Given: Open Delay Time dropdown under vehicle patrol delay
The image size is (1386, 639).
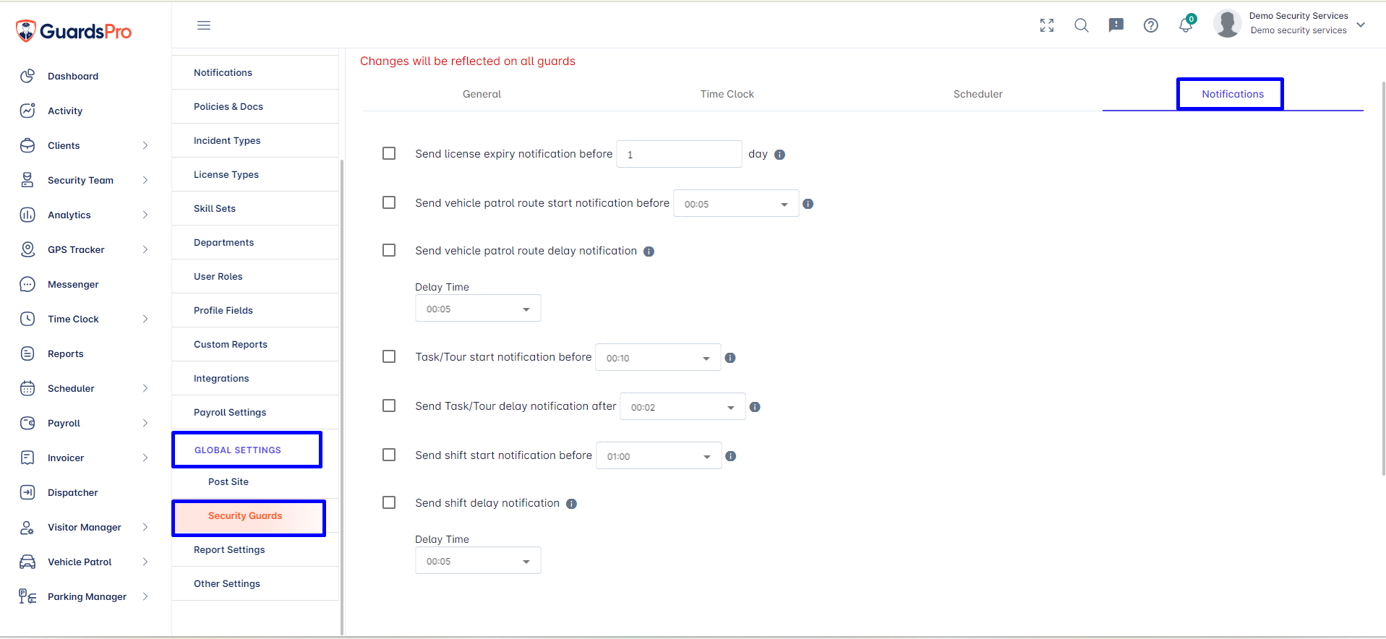Looking at the screenshot, I should 478,309.
